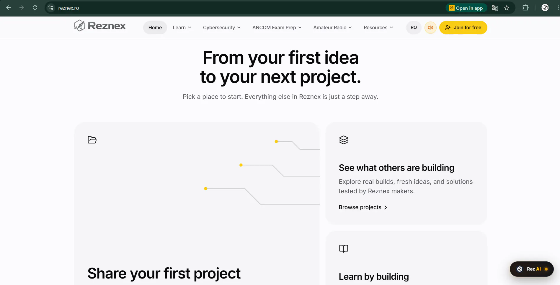Open the Amateur Radio menu
This screenshot has width=560, height=285.
coord(332,27)
